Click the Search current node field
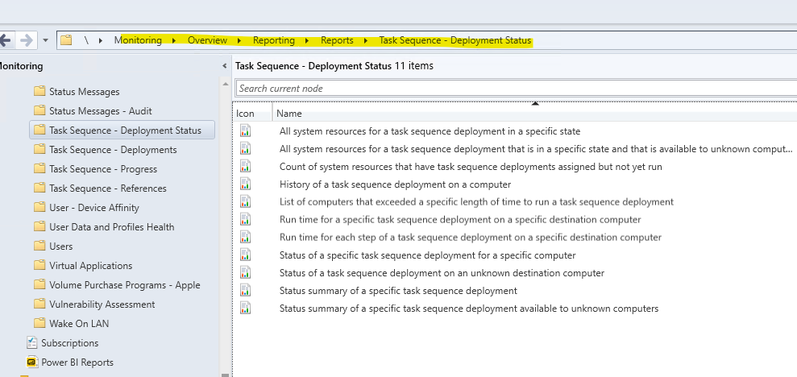The image size is (797, 377). (516, 89)
